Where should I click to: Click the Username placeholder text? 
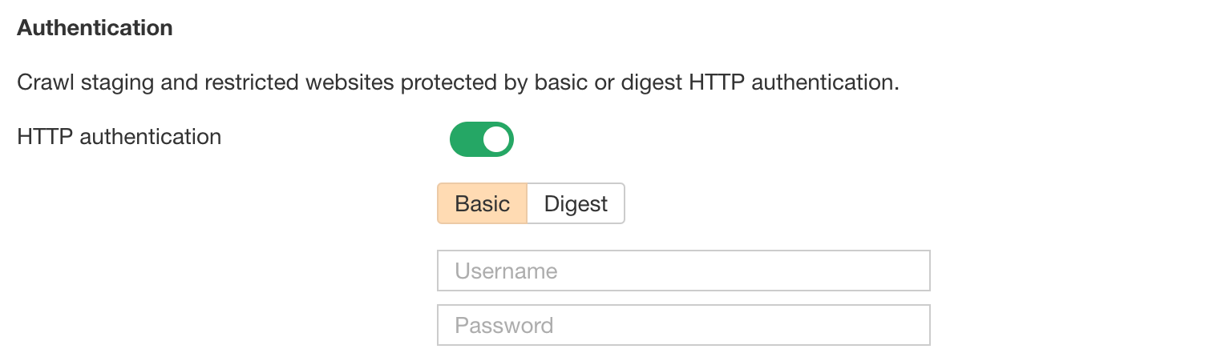[506, 271]
